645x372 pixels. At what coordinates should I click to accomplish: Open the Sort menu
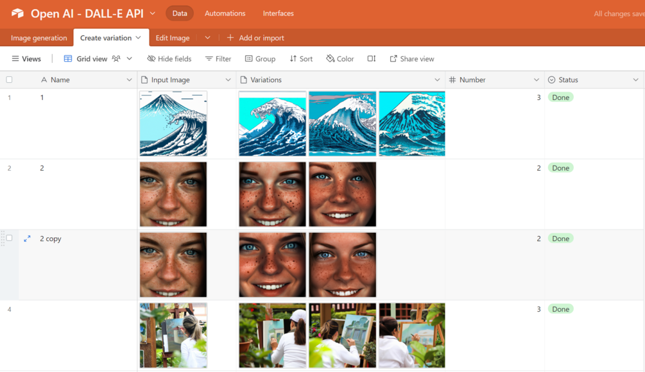[301, 59]
